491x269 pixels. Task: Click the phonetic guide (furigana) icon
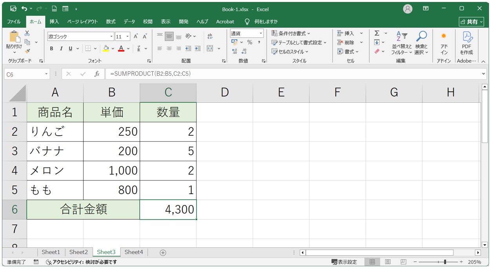point(139,49)
